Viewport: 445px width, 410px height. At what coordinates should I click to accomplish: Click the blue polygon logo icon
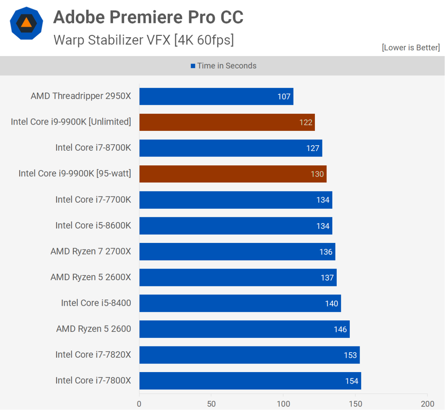point(26,23)
